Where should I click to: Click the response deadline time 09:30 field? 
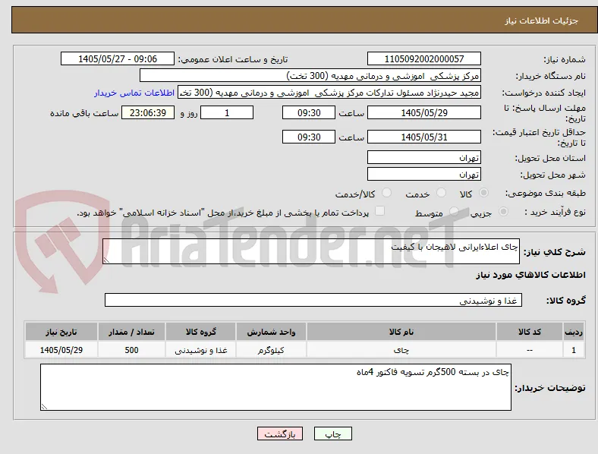[309, 112]
